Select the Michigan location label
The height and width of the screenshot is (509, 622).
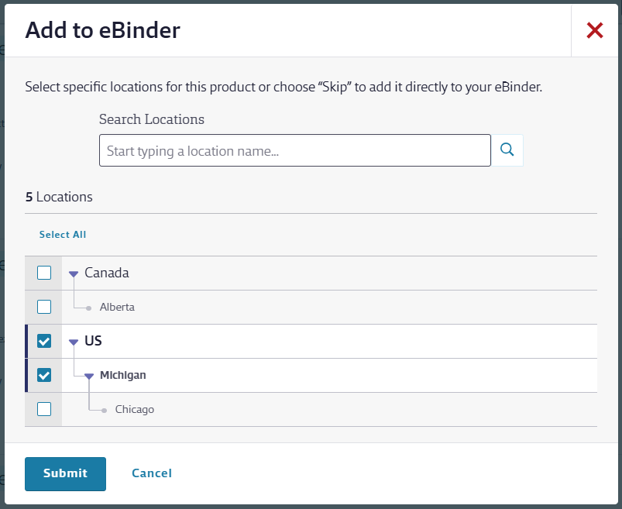coord(123,375)
